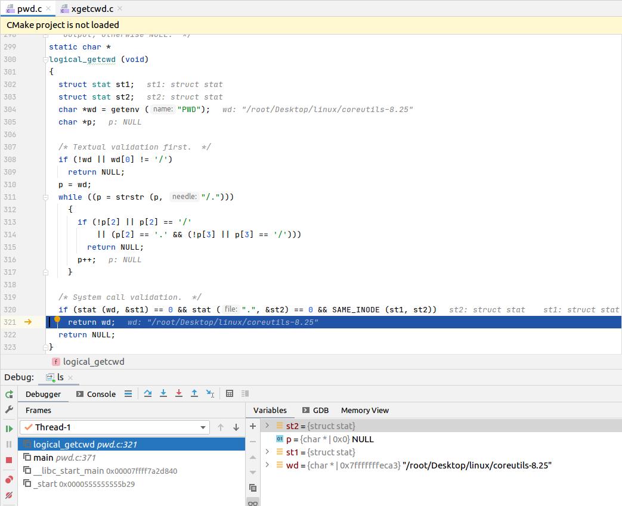Select next frame with down arrow
This screenshot has height=506, width=622.
tap(236, 427)
